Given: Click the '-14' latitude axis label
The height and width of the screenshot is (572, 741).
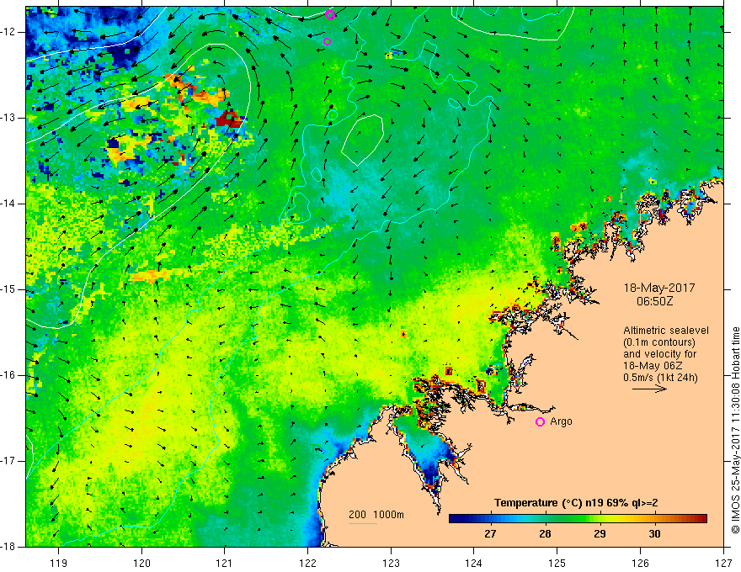Looking at the screenshot, I should (x=8, y=204).
